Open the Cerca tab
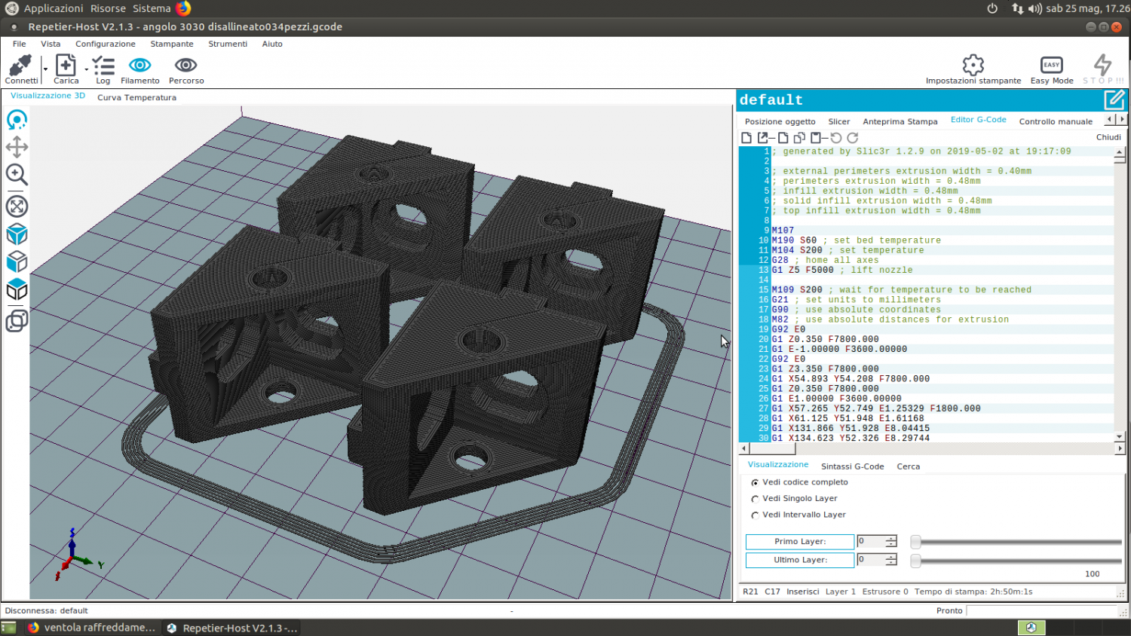This screenshot has height=636, width=1131. click(909, 466)
